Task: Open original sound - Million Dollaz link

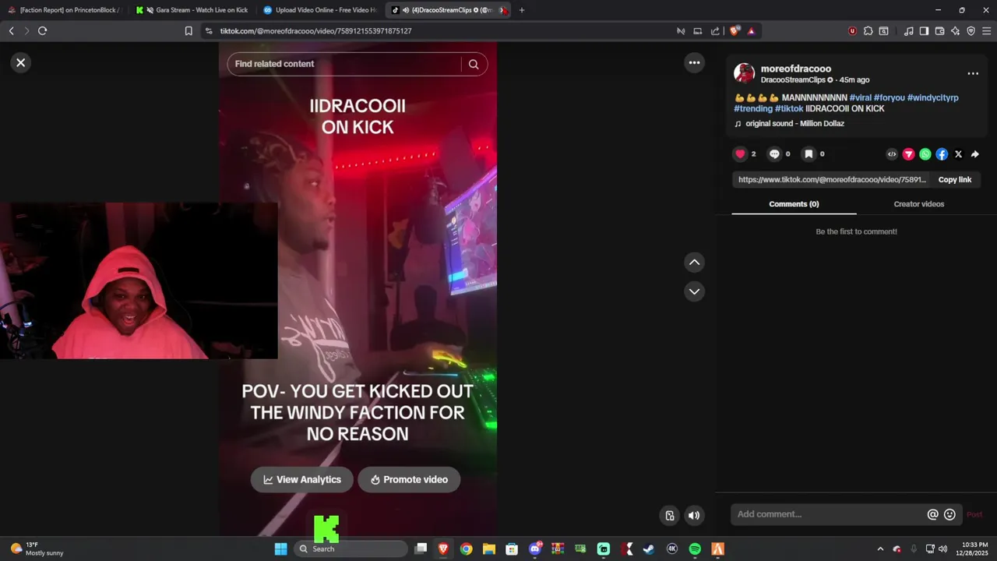Action: tap(794, 123)
